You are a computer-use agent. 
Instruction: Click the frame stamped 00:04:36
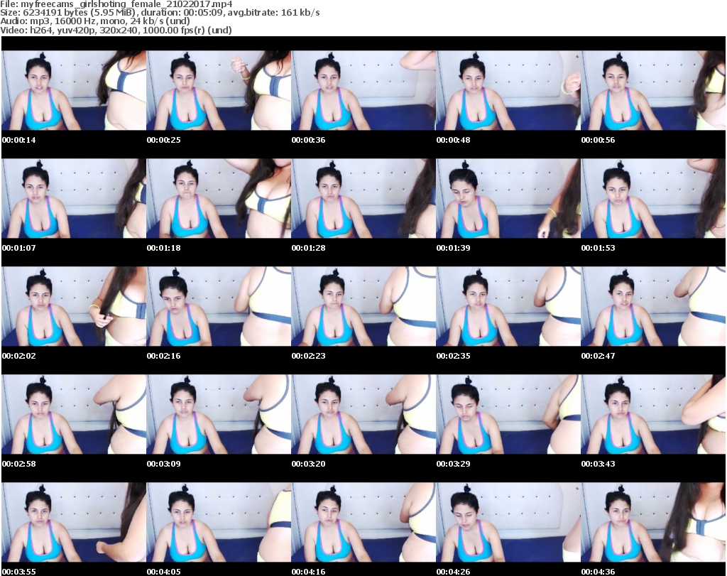click(x=653, y=522)
